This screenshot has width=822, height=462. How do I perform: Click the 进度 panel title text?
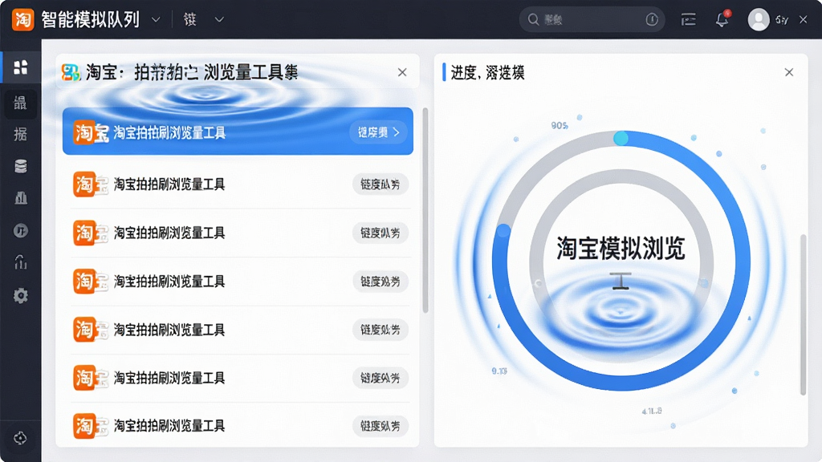[487, 73]
